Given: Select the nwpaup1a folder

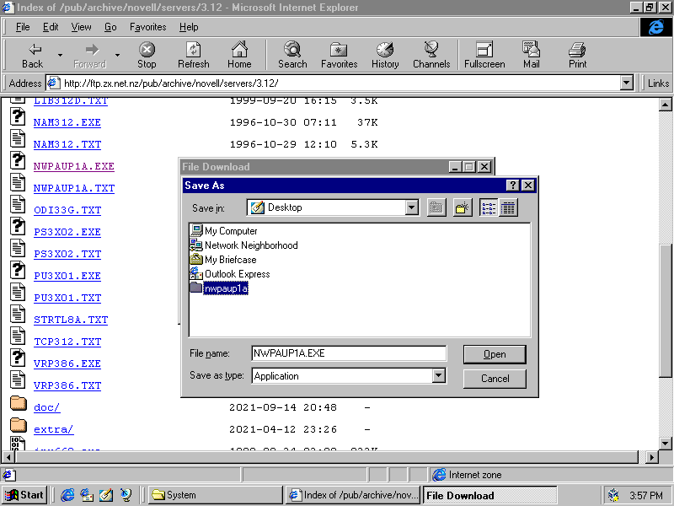Looking at the screenshot, I should 219,288.
